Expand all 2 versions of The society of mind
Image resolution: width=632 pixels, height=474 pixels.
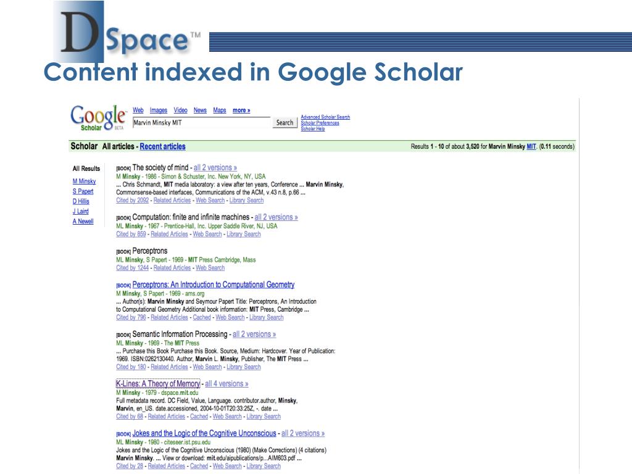[215, 168]
